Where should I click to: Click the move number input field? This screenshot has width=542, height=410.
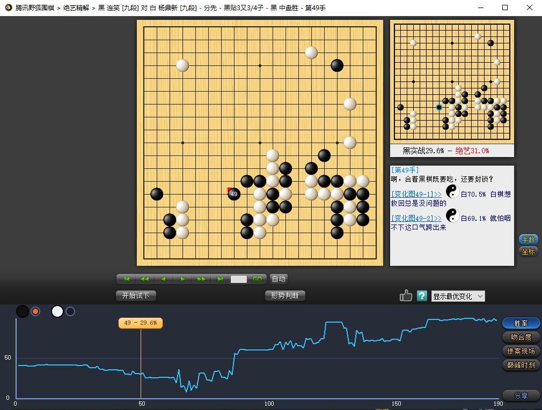pos(239,279)
